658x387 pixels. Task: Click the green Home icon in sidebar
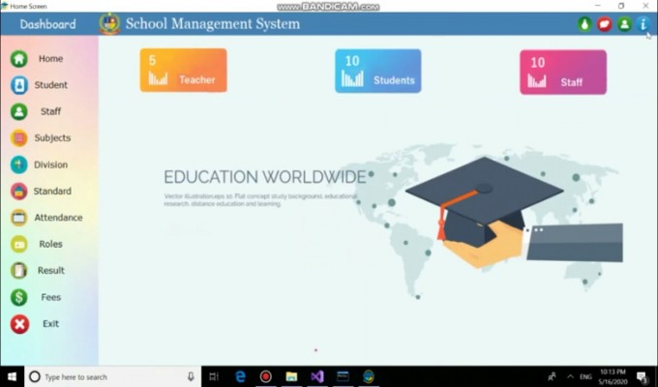click(19, 59)
